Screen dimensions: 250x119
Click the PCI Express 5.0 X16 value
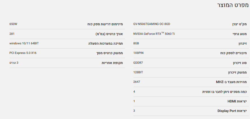pos(23,53)
